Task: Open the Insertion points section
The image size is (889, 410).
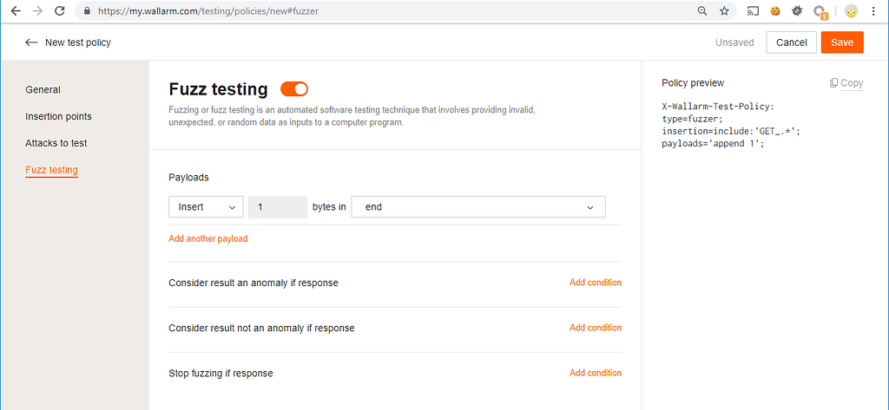Action: coord(58,116)
